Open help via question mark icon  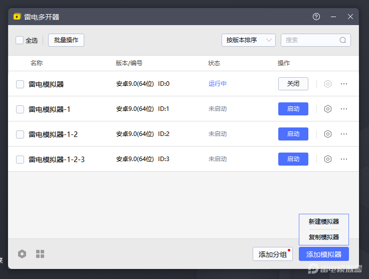(x=316, y=17)
